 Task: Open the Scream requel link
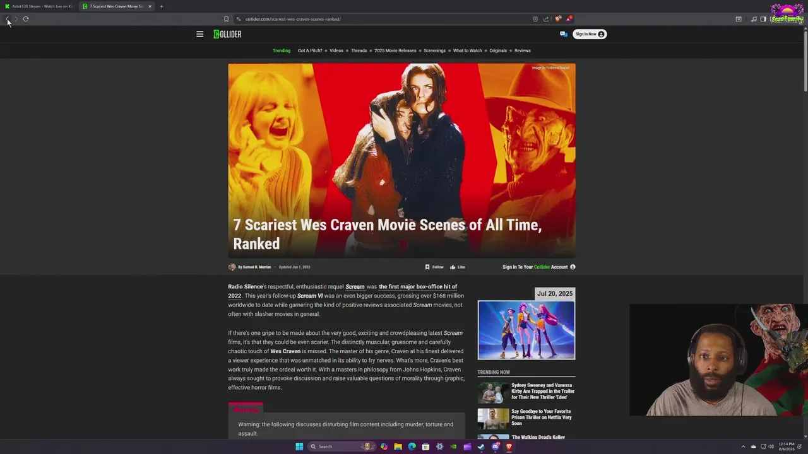click(355, 287)
